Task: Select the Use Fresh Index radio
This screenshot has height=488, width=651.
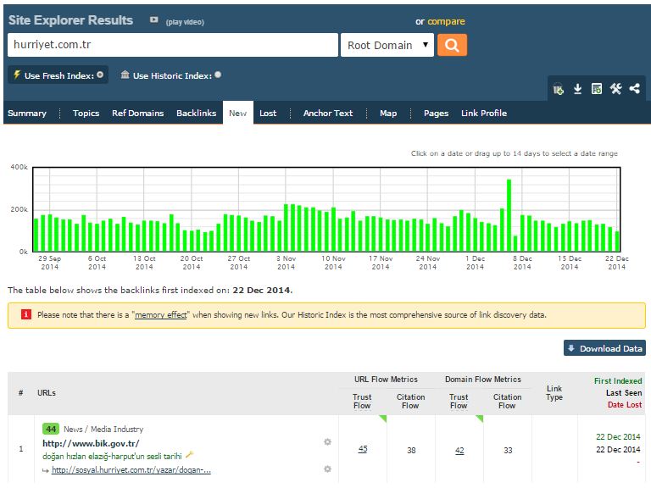Action: pos(100,75)
